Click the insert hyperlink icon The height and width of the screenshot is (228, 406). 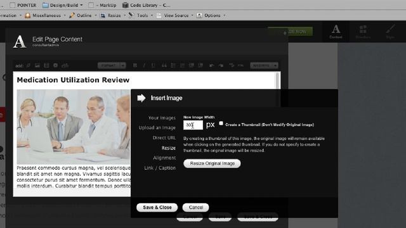(x=232, y=65)
